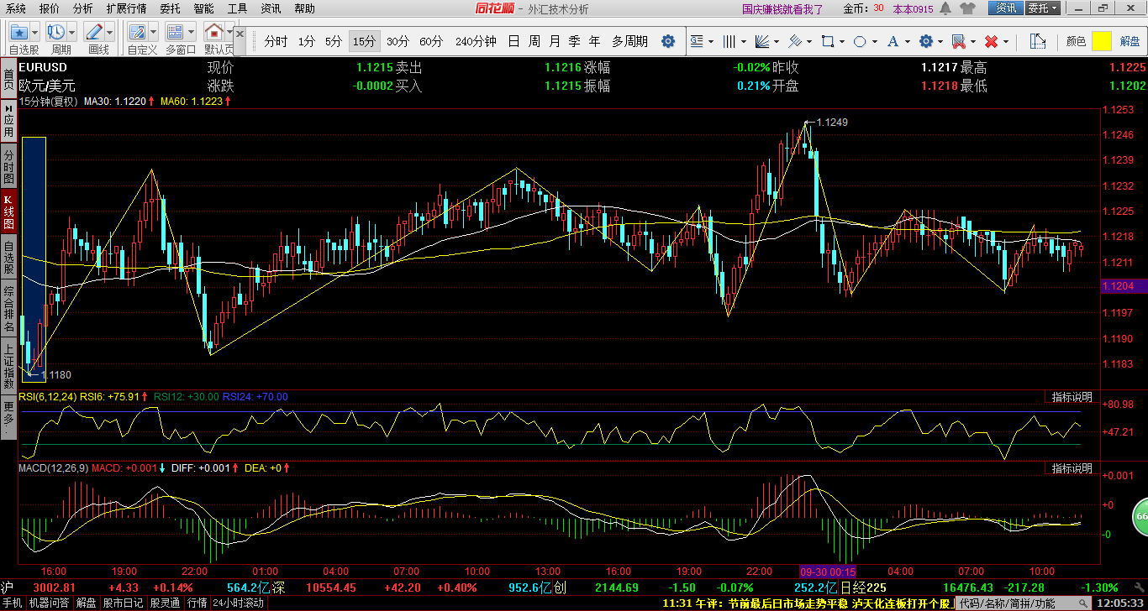Open period settings gear after 多周期
1148x611 pixels.
668,41
